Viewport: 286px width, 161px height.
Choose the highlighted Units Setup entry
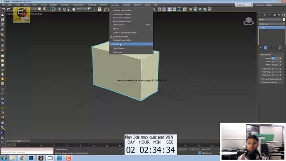click(x=131, y=44)
